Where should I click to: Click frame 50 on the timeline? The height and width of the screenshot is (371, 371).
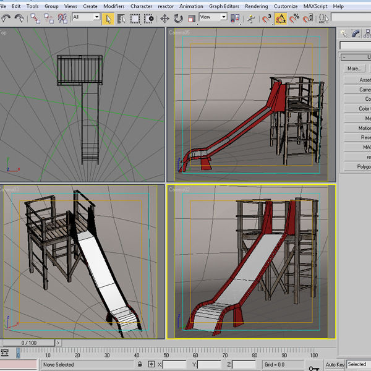coord(166,355)
